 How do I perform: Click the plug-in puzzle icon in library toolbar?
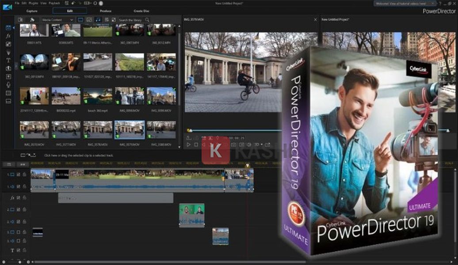(32, 20)
